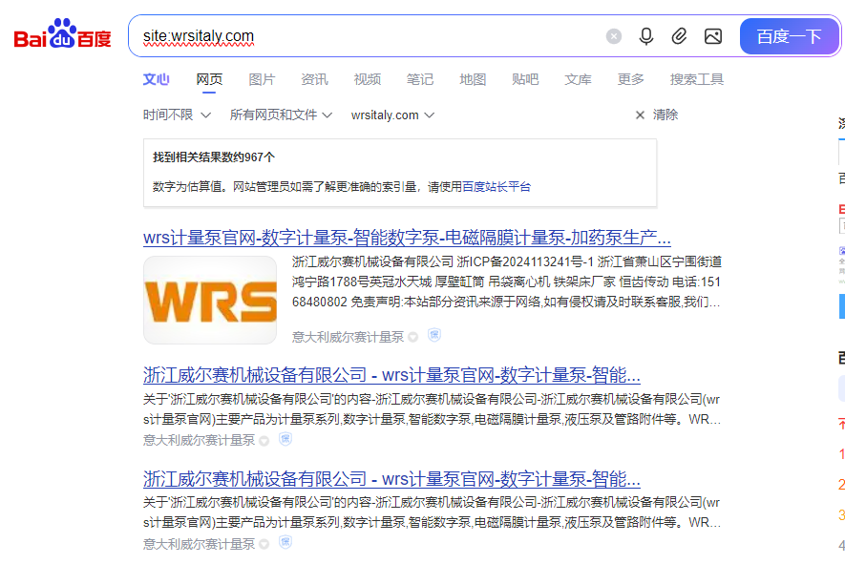This screenshot has width=845, height=564.
Task: Attach a file using the paperclip icon
Action: pyautogui.click(x=679, y=36)
